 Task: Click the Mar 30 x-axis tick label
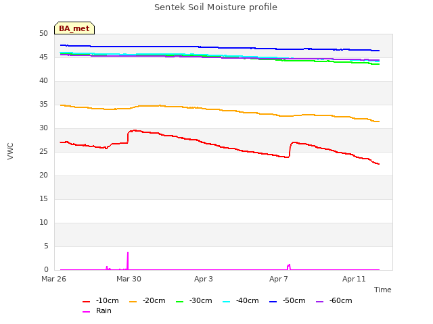coord(129,279)
